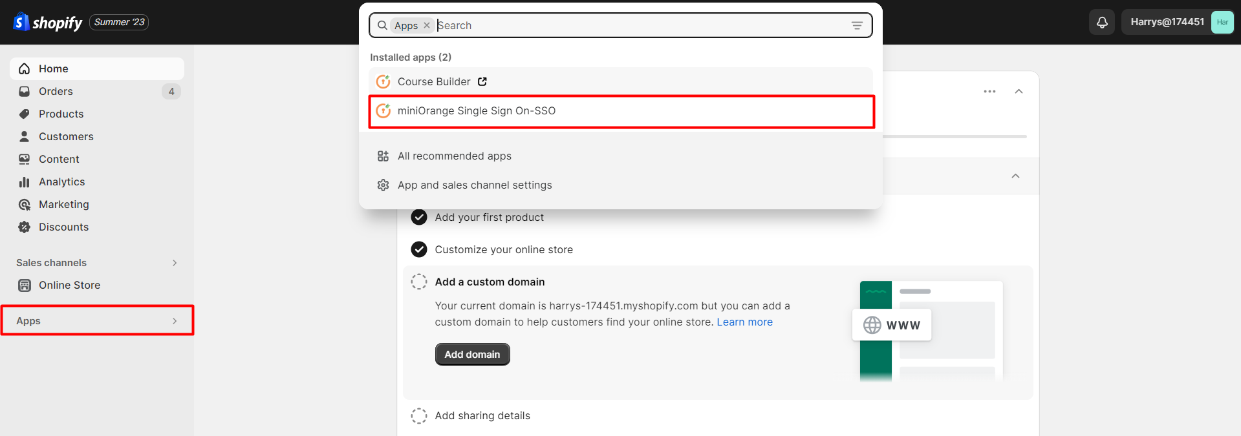Click the Analytics bar chart icon
Screen dimensions: 1241x436
point(25,182)
